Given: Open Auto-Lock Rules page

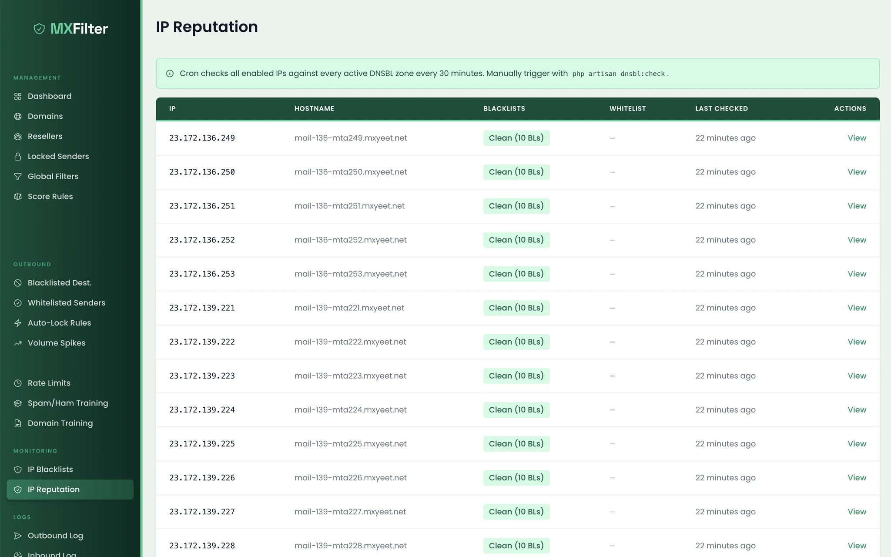Looking at the screenshot, I should tap(70, 323).
